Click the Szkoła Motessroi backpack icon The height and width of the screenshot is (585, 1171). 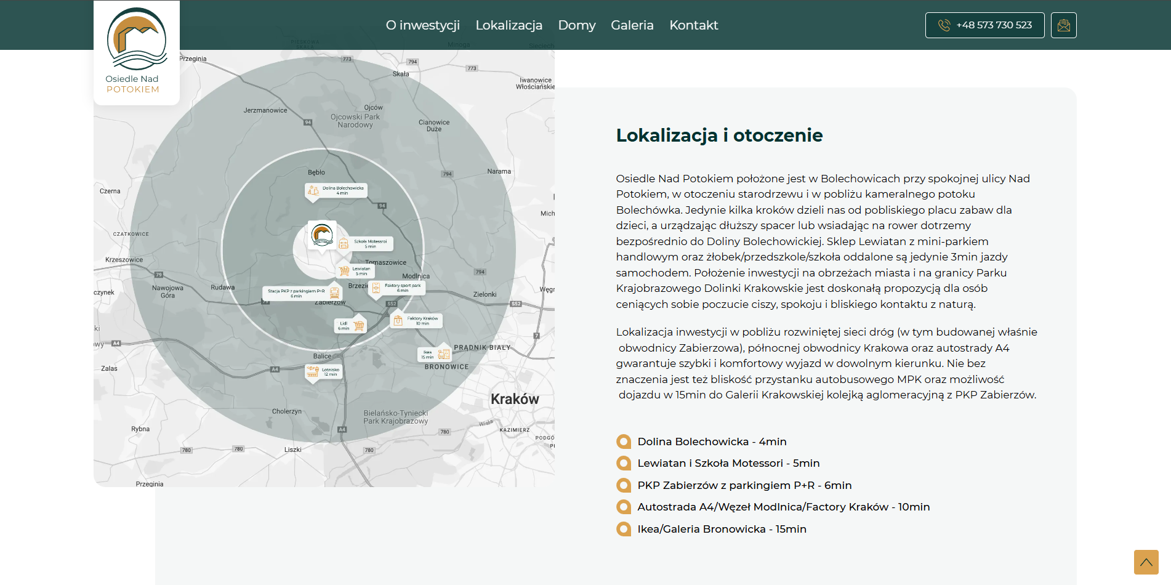344,244
